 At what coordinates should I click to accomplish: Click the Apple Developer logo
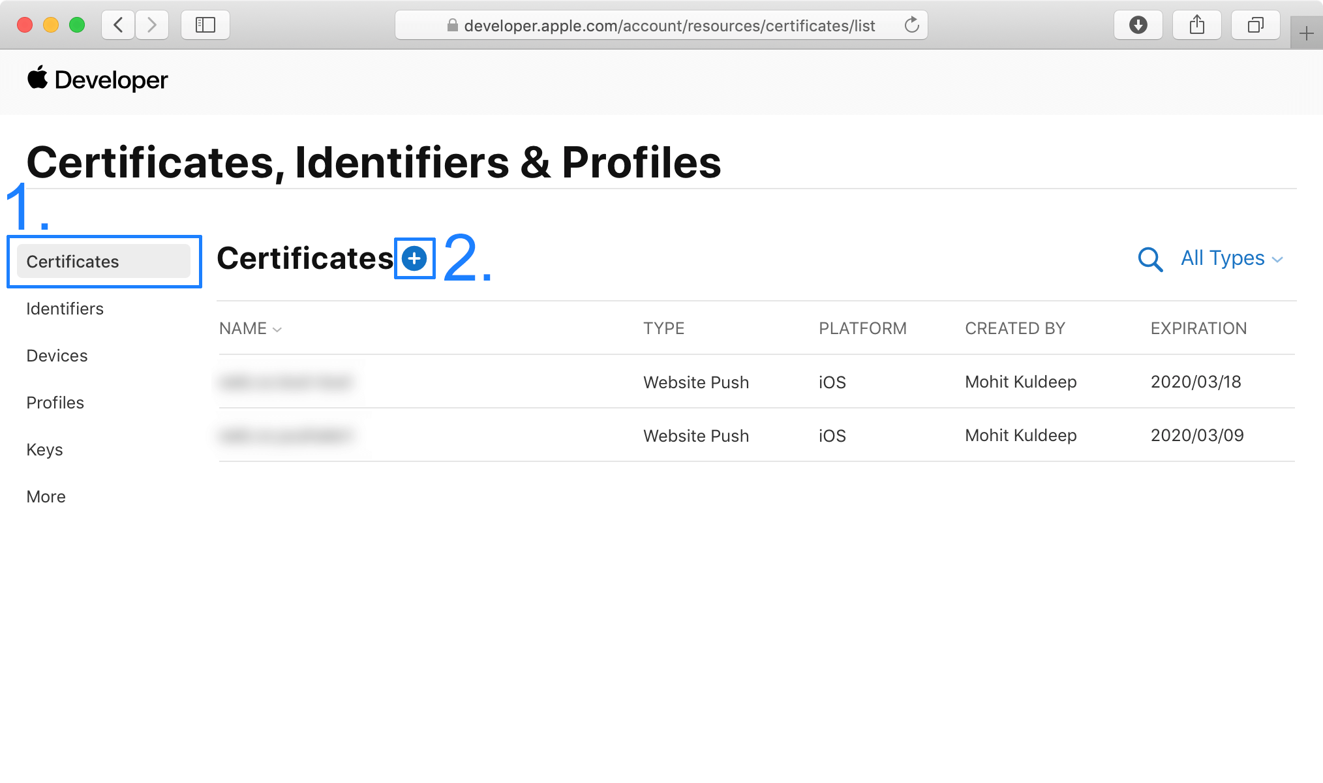pos(98,80)
